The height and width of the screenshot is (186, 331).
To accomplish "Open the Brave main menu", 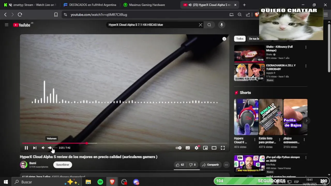I will point(326,15).
